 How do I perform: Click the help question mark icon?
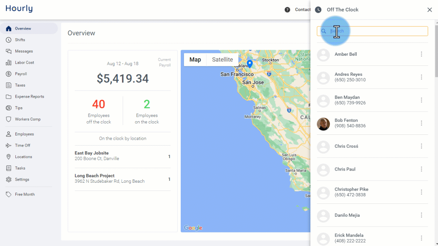tap(287, 10)
